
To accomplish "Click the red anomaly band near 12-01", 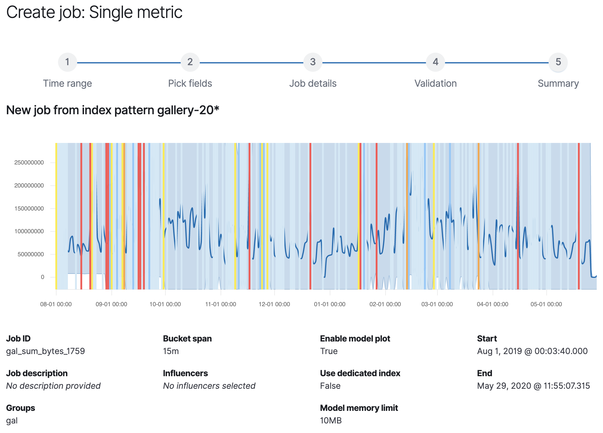I will (249, 215).
